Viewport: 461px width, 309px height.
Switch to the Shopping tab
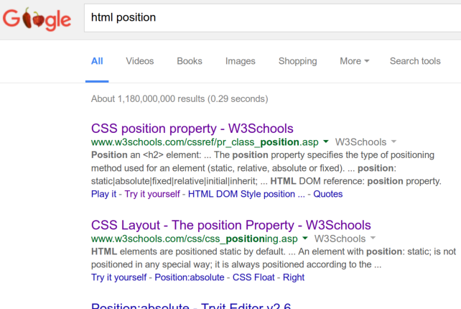(297, 61)
